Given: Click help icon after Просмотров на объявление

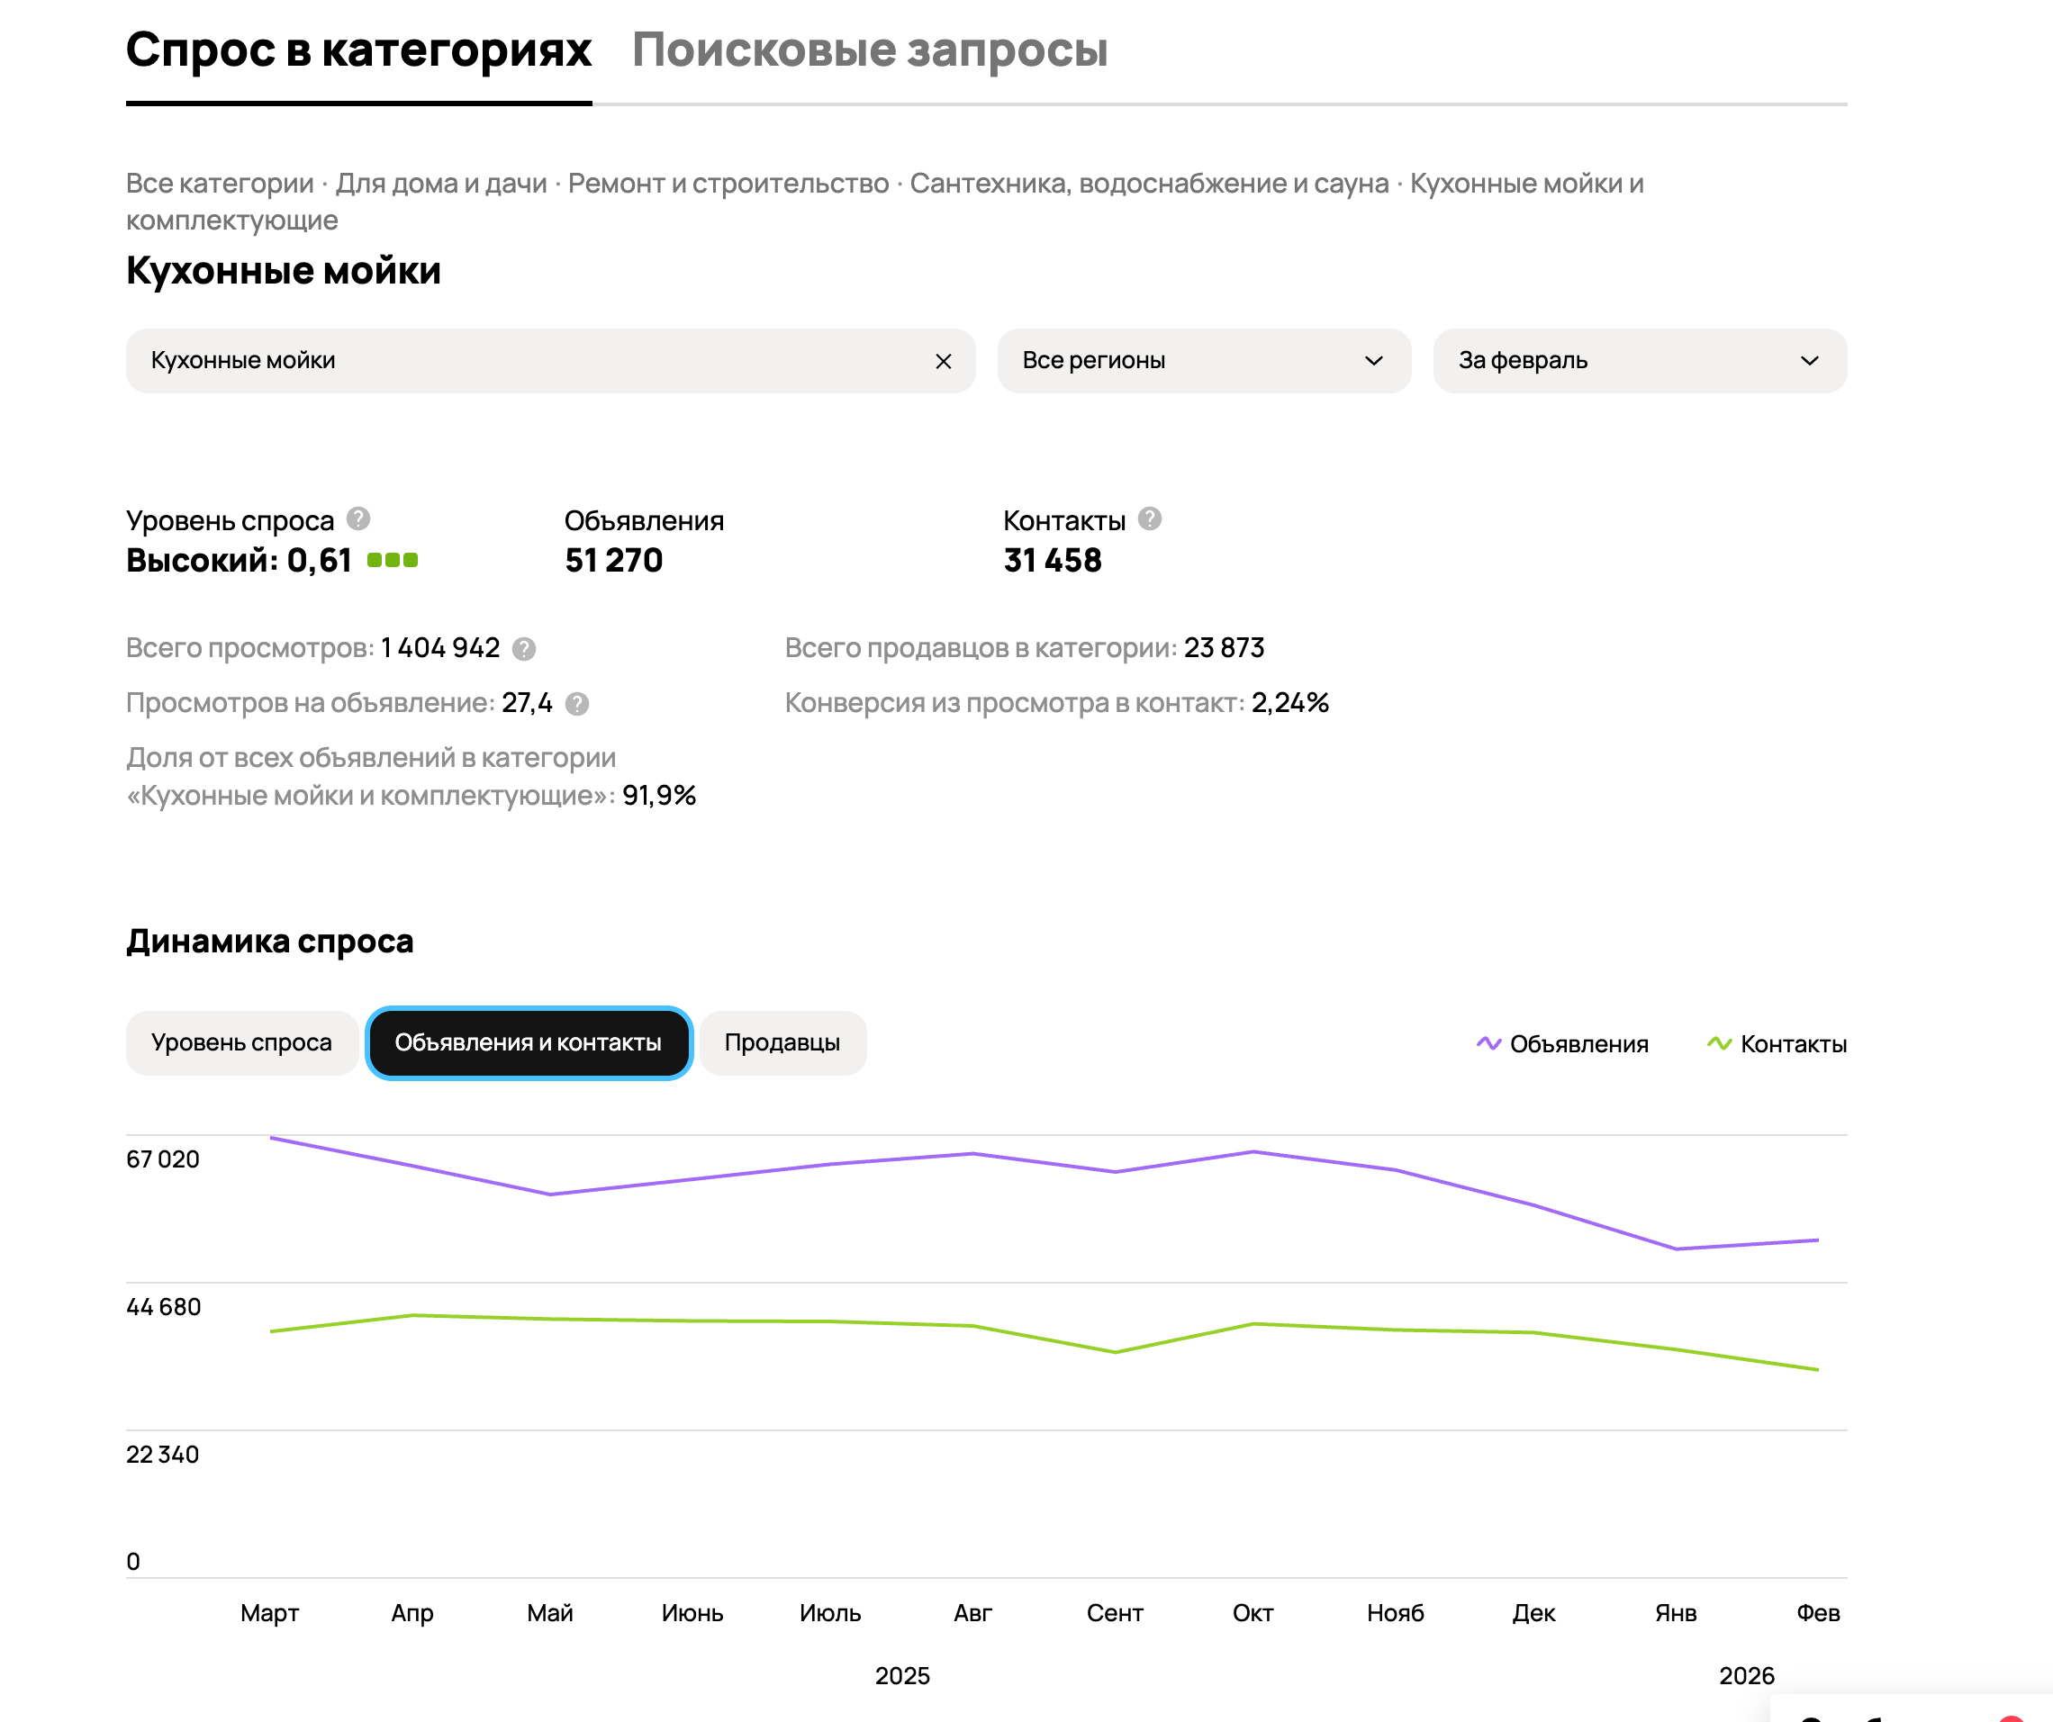Looking at the screenshot, I should click(x=577, y=704).
